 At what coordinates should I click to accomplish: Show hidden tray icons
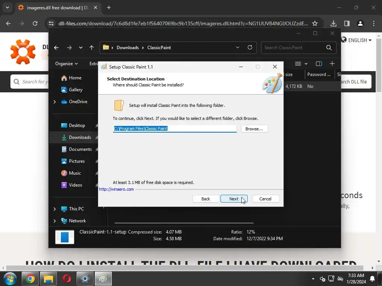[x=313, y=279]
